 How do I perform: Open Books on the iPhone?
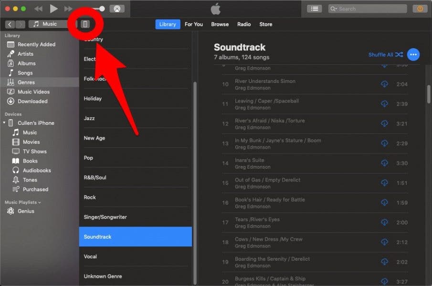pos(40,161)
